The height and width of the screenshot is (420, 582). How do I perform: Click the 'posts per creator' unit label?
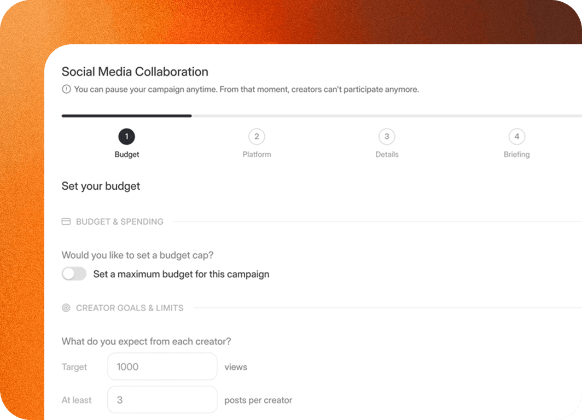point(258,400)
